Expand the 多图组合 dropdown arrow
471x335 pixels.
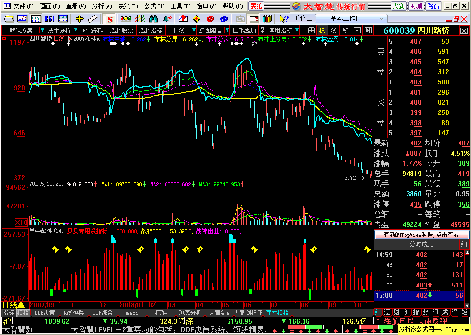[227, 30]
